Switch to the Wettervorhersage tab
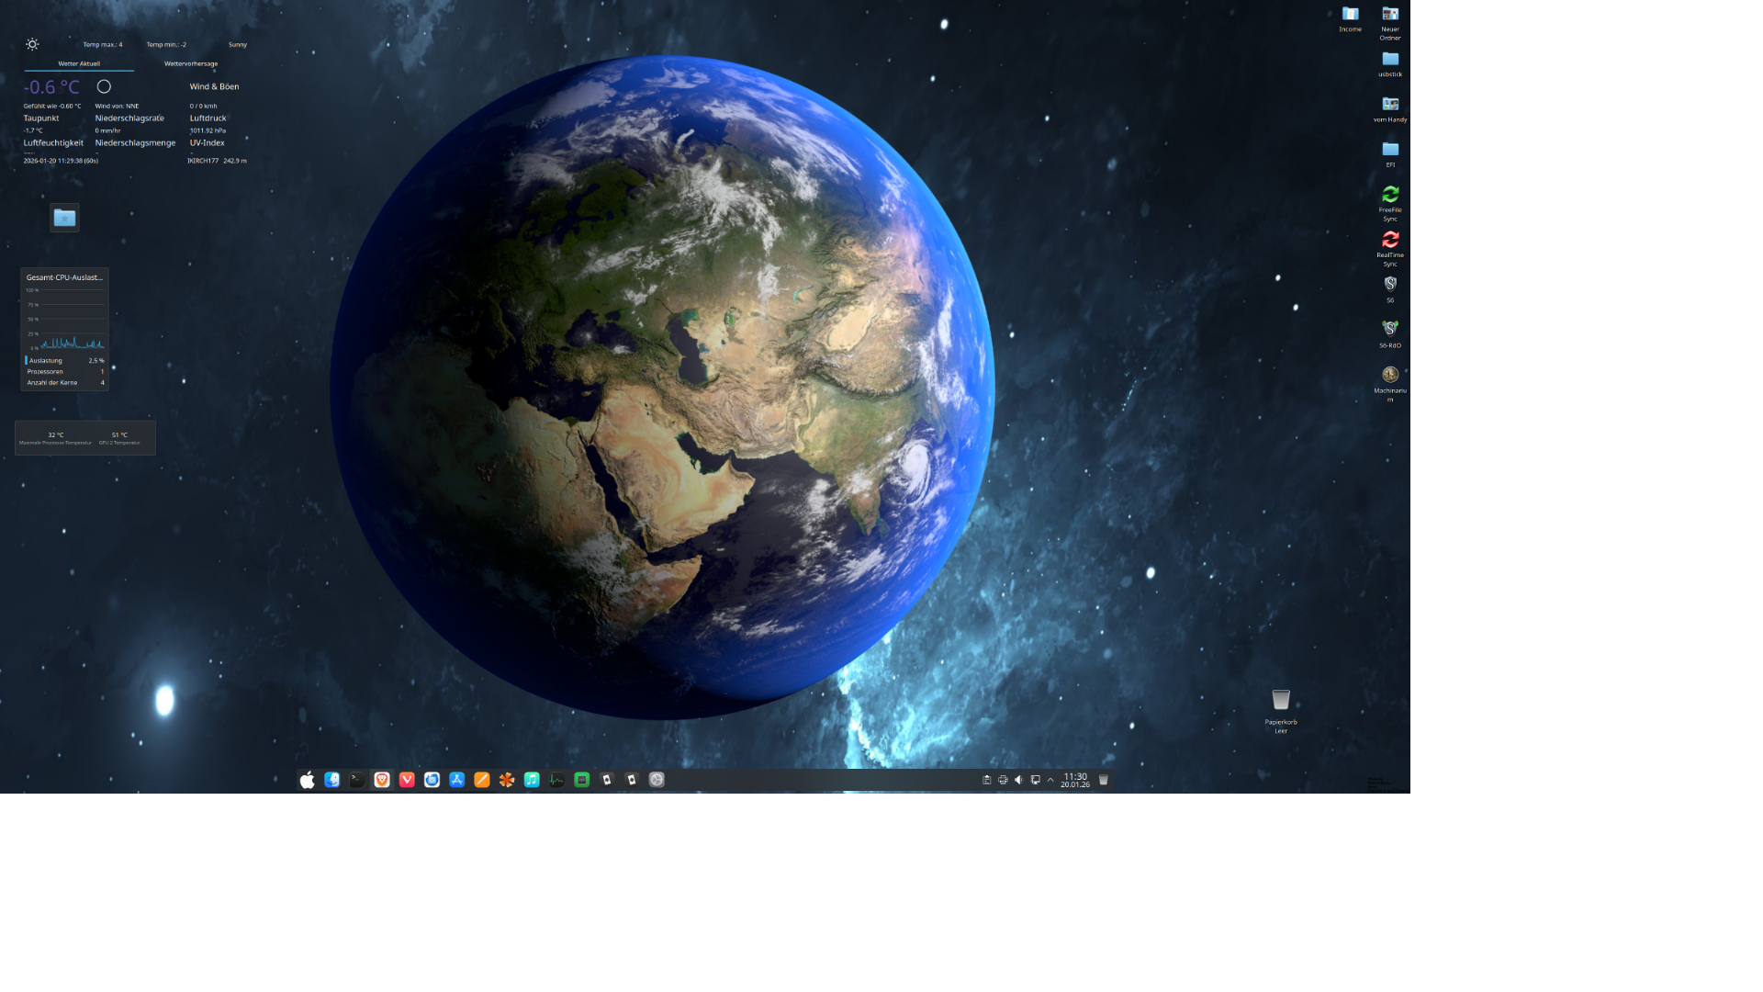This screenshot has height=992, width=1763. 191,64
